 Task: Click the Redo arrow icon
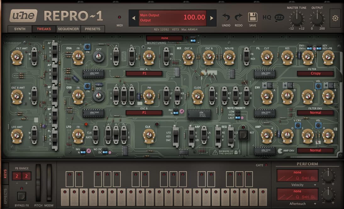point(238,17)
